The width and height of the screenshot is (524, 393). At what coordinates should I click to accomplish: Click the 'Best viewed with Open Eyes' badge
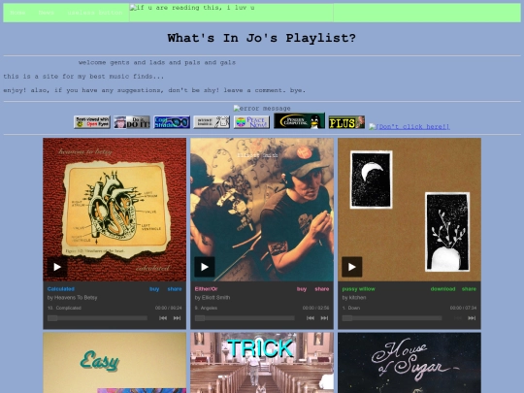coord(92,122)
